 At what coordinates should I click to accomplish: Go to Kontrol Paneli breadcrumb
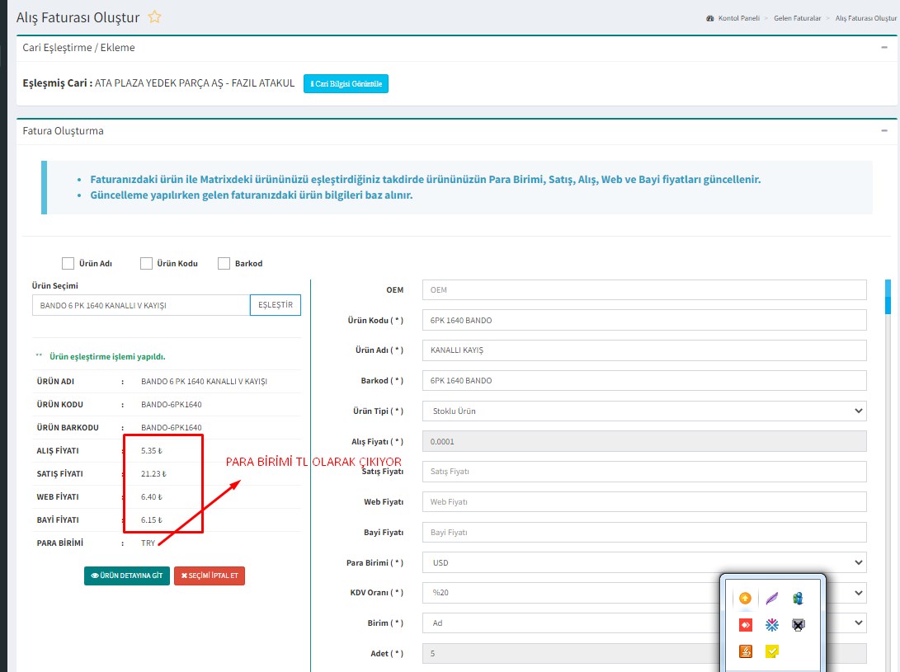pos(737,18)
